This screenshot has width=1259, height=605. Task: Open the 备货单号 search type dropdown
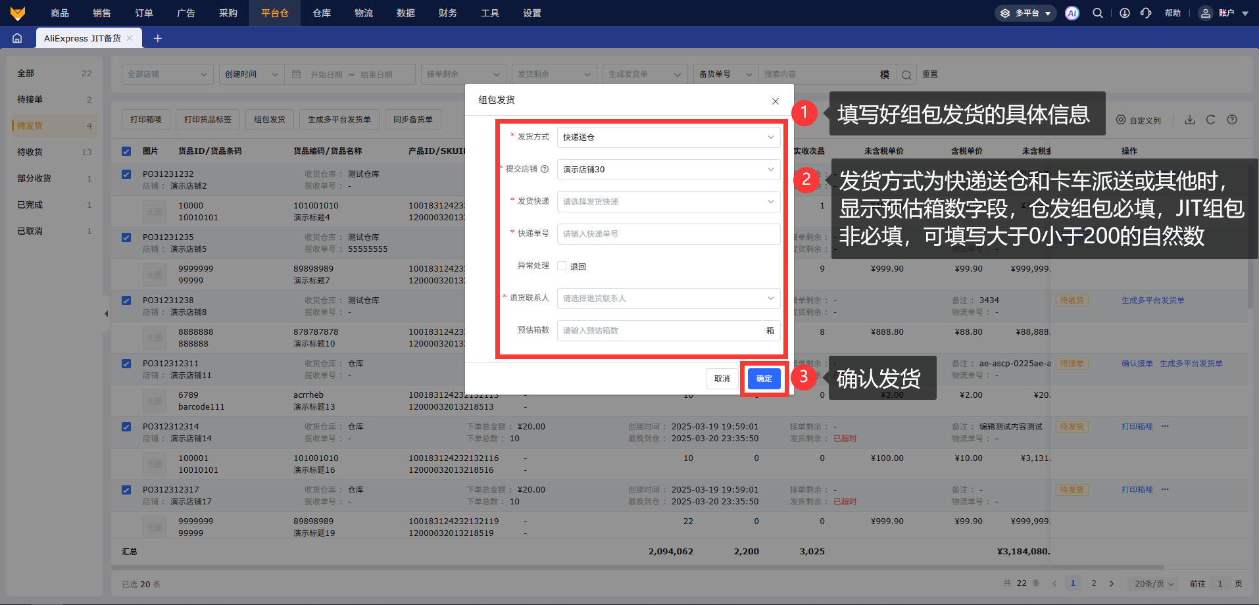(x=726, y=74)
